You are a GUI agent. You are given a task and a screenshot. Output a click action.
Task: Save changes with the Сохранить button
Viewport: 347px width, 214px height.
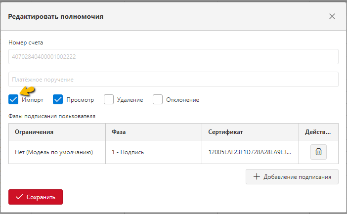tap(36, 197)
